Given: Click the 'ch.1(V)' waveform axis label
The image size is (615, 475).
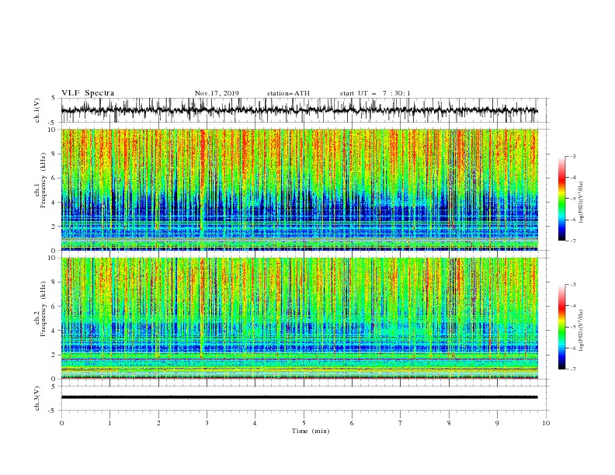Looking at the screenshot, I should (x=37, y=110).
